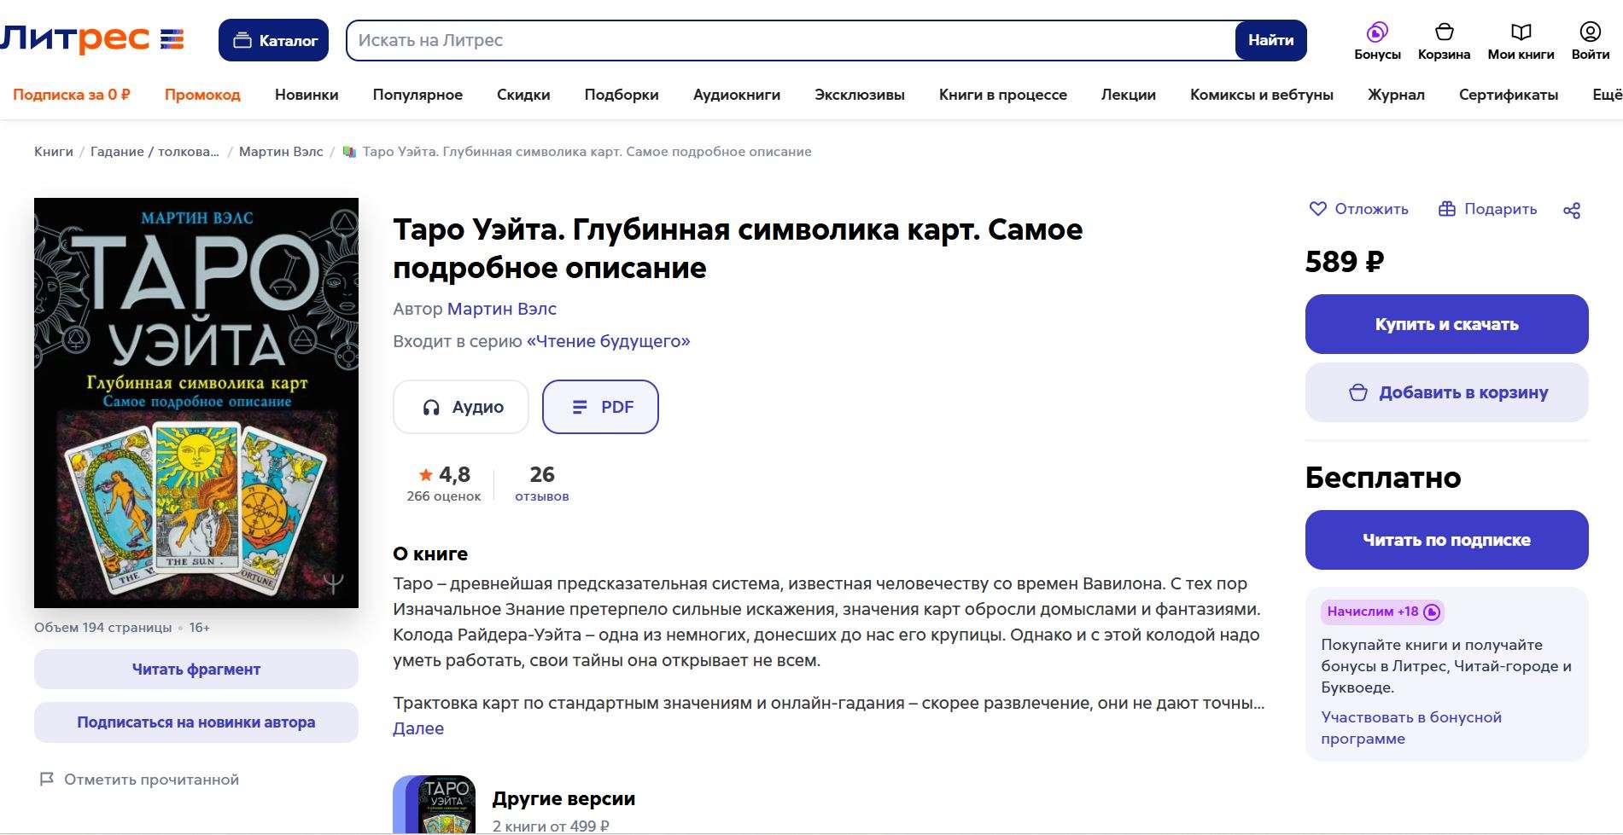This screenshot has height=835, width=1623.
Task: Open the Каталог menu button
Action: pyautogui.click(x=273, y=40)
